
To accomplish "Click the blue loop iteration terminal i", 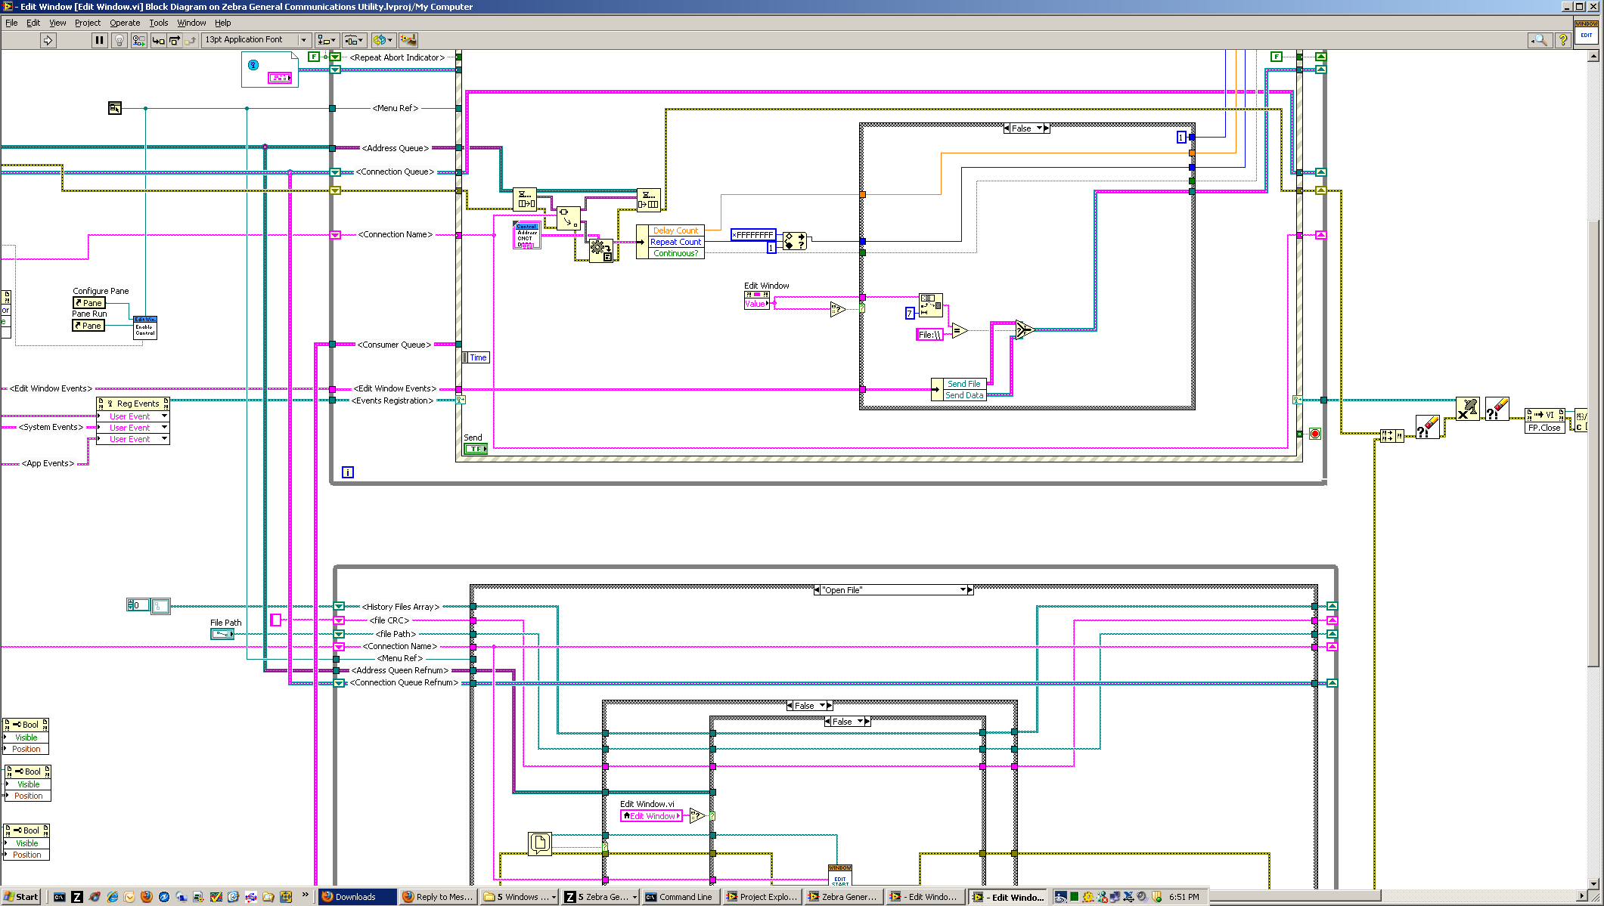I will pyautogui.click(x=348, y=472).
